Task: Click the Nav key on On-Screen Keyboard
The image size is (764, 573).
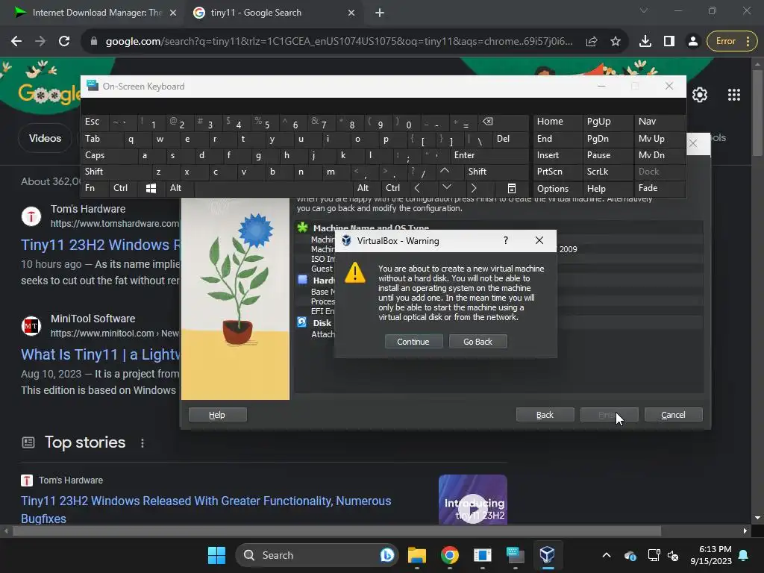Action: [x=660, y=122]
